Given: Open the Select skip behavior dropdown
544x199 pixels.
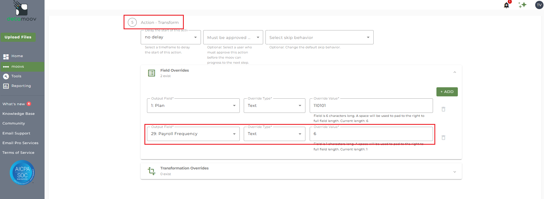Looking at the screenshot, I should tap(319, 37).
